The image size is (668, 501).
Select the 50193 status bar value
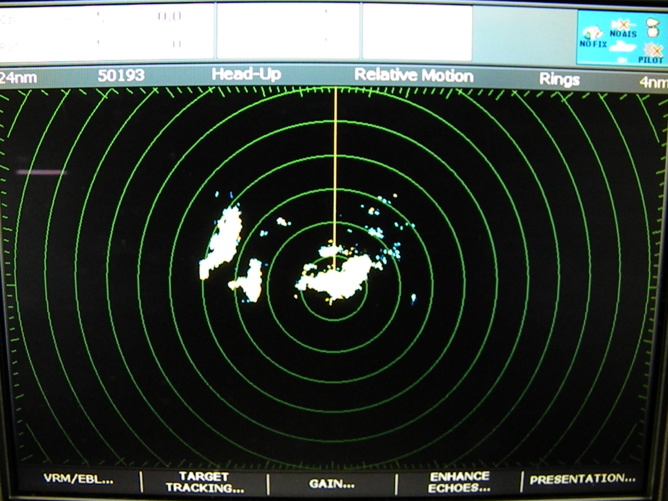point(121,75)
